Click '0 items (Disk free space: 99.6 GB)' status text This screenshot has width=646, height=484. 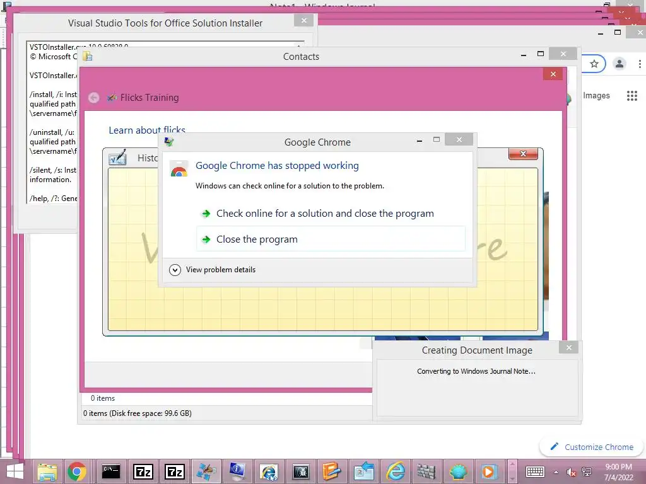(x=137, y=413)
